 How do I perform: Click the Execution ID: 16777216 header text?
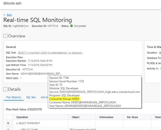tap(45, 26)
